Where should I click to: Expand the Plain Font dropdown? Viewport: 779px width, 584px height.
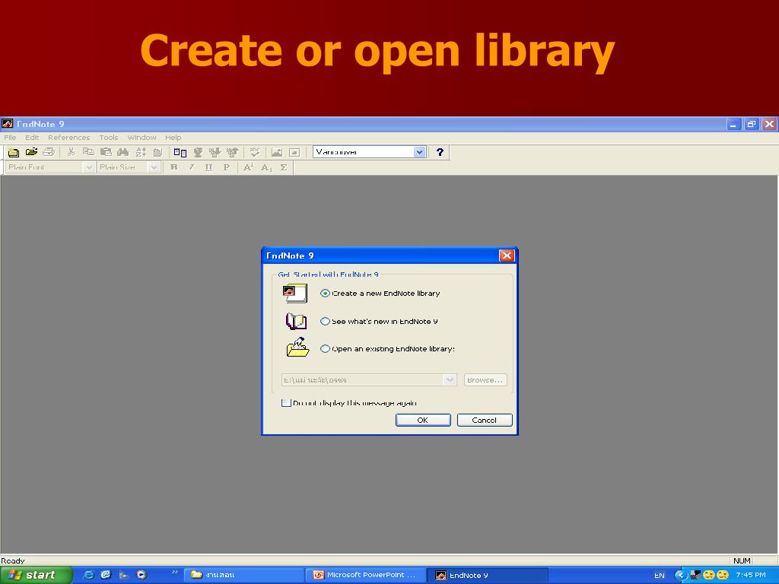[88, 167]
